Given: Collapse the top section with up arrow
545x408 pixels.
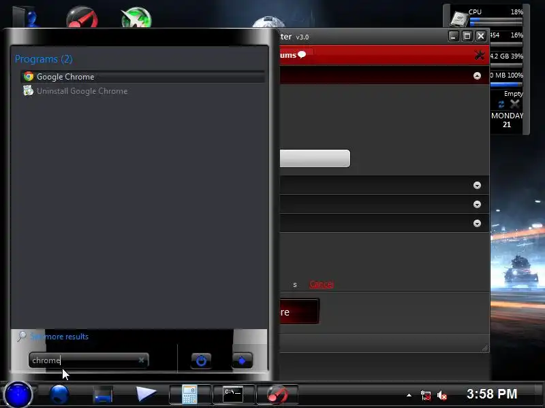Looking at the screenshot, I should (478, 75).
